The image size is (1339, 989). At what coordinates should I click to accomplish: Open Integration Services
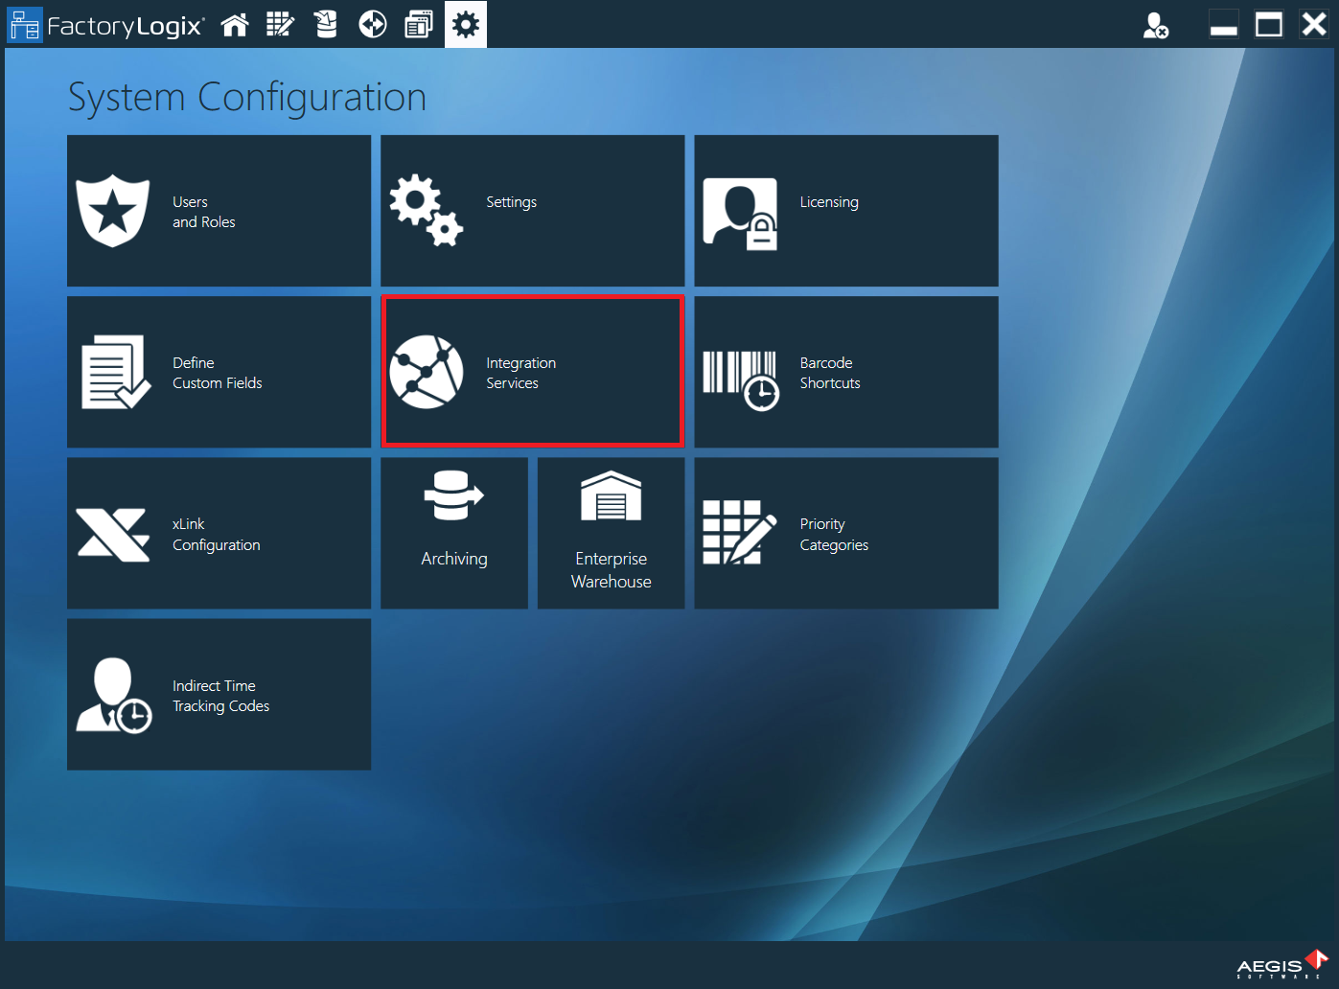pyautogui.click(x=532, y=372)
